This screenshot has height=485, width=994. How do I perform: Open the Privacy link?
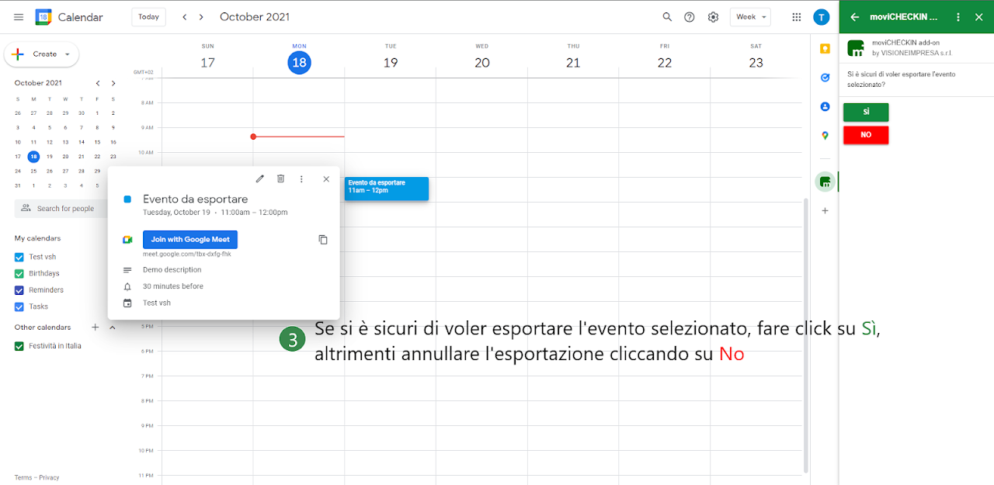click(49, 478)
